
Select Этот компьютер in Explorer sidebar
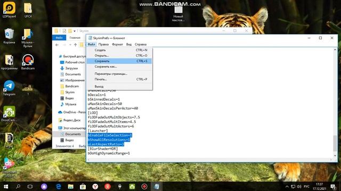click(x=72, y=128)
